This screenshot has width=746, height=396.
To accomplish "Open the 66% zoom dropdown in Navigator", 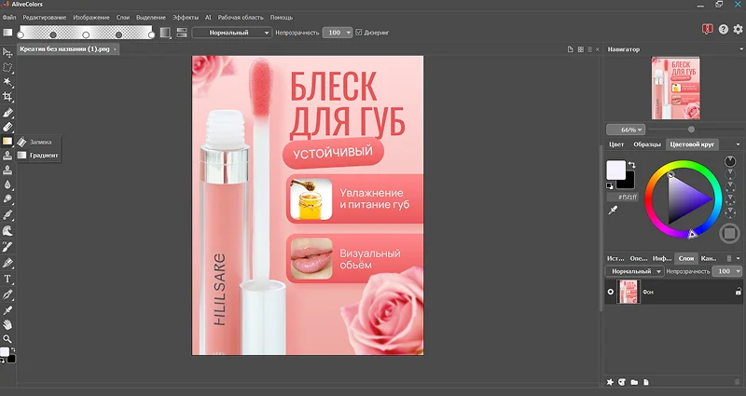I will [x=626, y=130].
